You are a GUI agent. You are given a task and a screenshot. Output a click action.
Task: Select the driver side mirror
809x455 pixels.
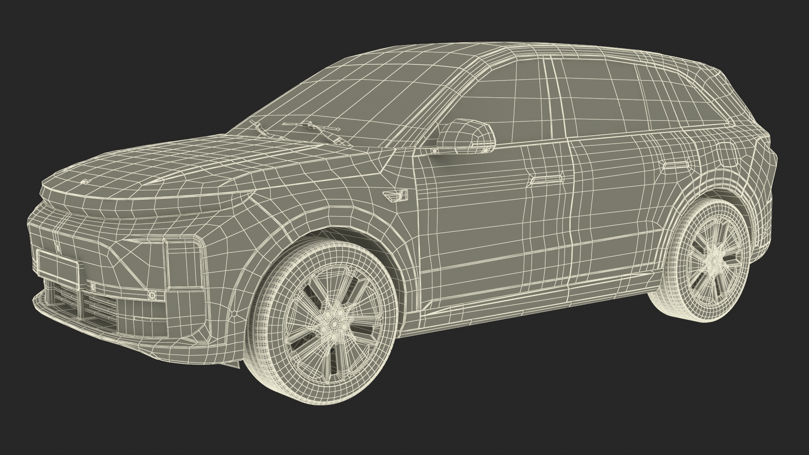(466, 136)
